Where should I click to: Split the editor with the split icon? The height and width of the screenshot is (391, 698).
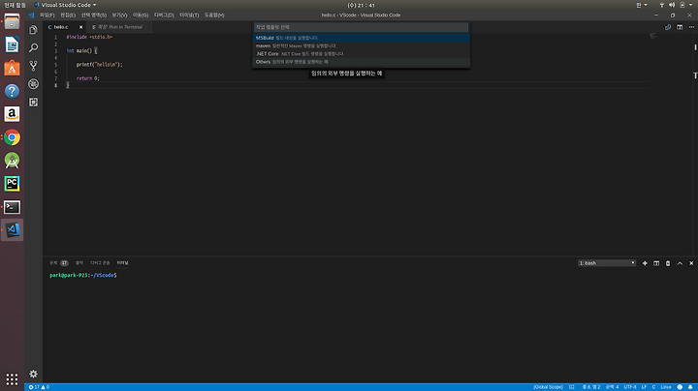coord(680,27)
